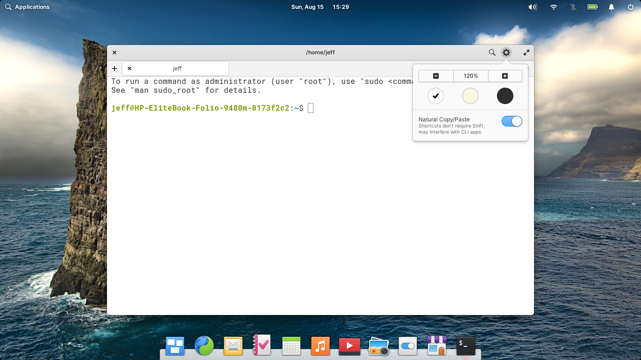The height and width of the screenshot is (360, 641).
Task: Select the jeff terminal tab
Action: (x=176, y=68)
